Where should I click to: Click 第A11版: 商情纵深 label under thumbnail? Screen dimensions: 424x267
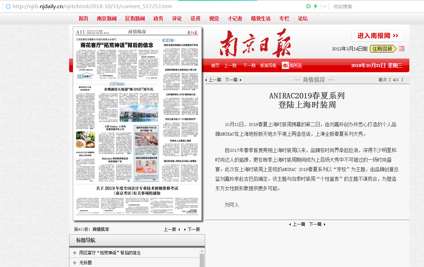coord(92,229)
